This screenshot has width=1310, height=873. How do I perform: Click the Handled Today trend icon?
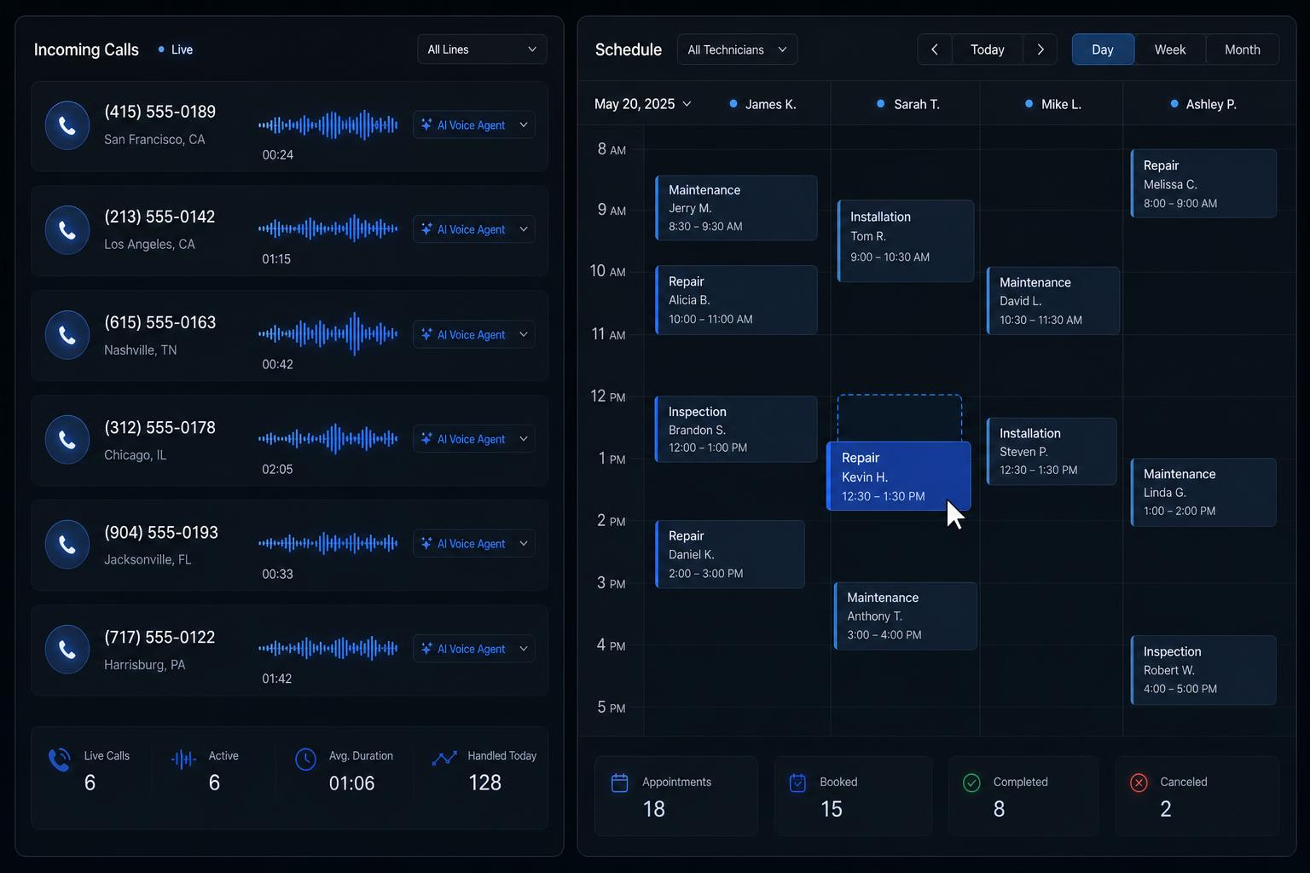(444, 758)
